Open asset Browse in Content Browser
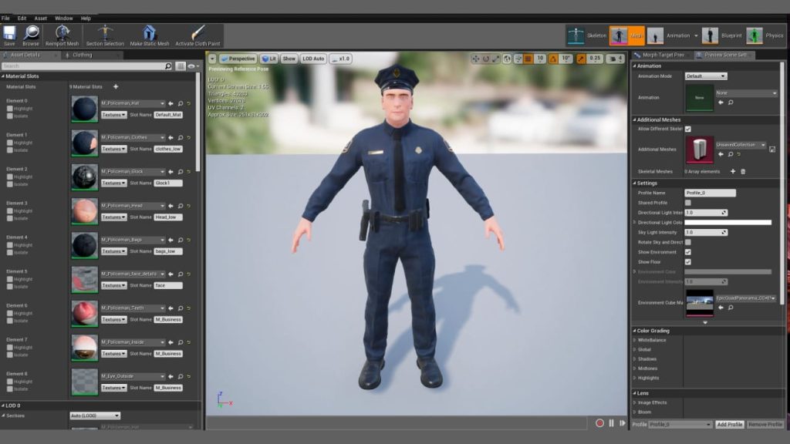The height and width of the screenshot is (444, 790). point(31,32)
